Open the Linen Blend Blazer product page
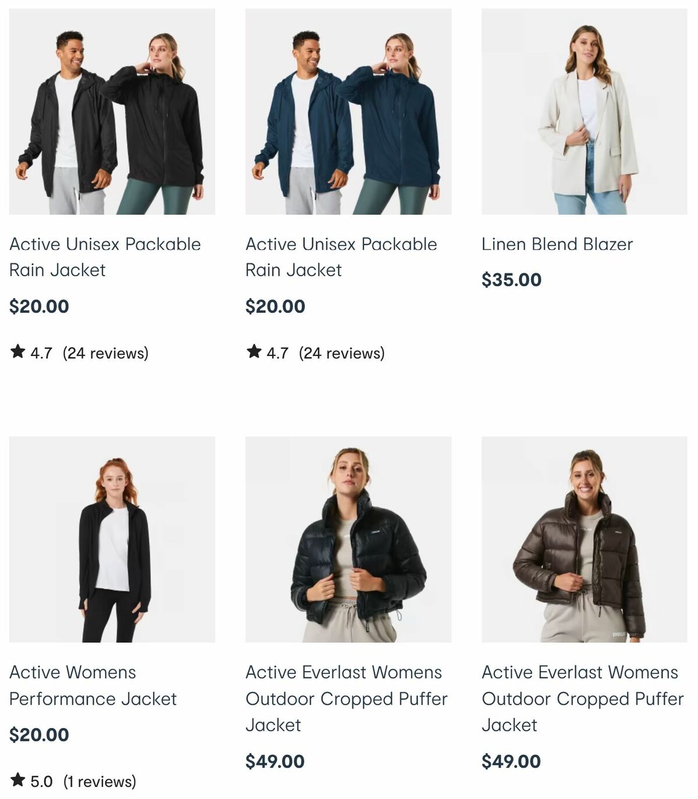 [x=557, y=244]
